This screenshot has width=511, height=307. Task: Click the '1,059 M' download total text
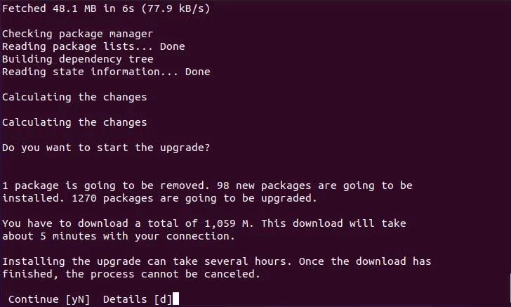click(x=226, y=223)
